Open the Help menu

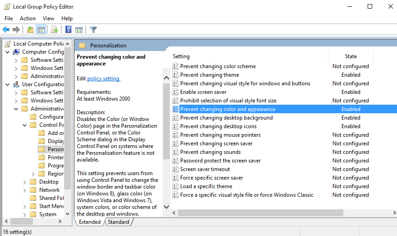[67, 19]
